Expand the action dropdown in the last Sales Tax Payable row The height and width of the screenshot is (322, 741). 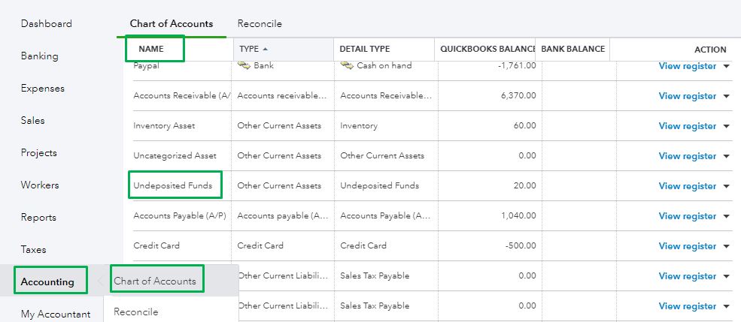727,306
